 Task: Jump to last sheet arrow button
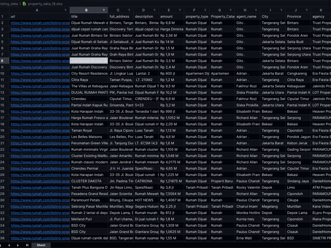(x=27, y=245)
